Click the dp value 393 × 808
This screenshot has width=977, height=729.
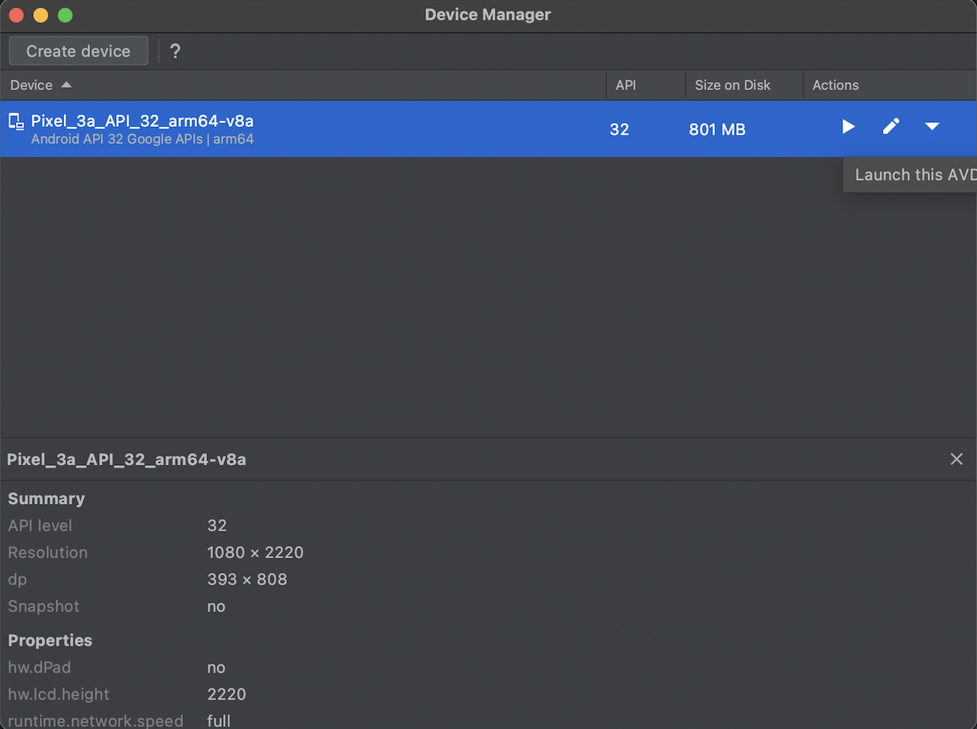(247, 580)
